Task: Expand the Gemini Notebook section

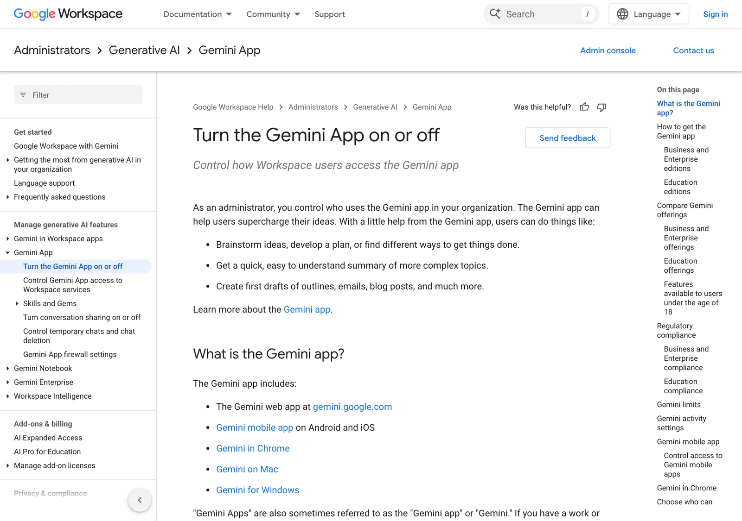Action: pos(7,368)
